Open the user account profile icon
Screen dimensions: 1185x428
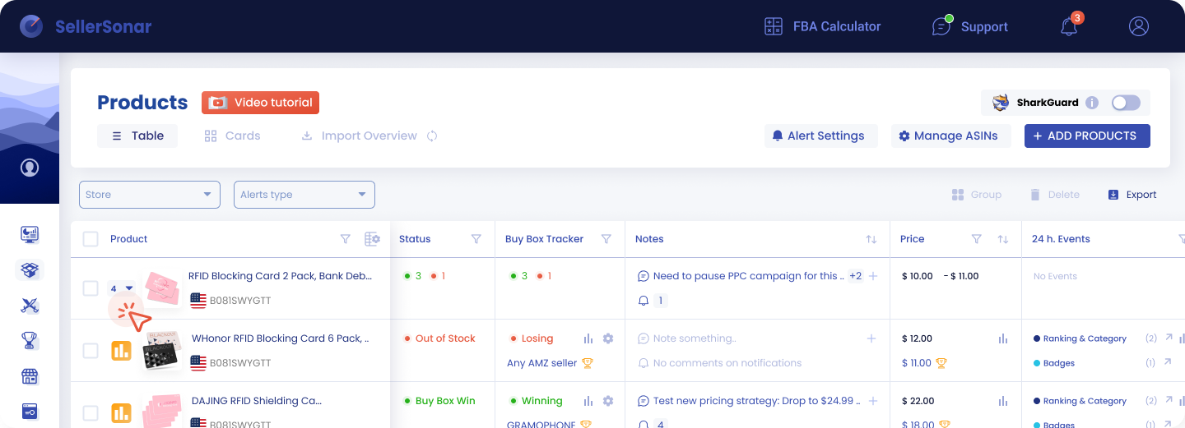[1139, 26]
